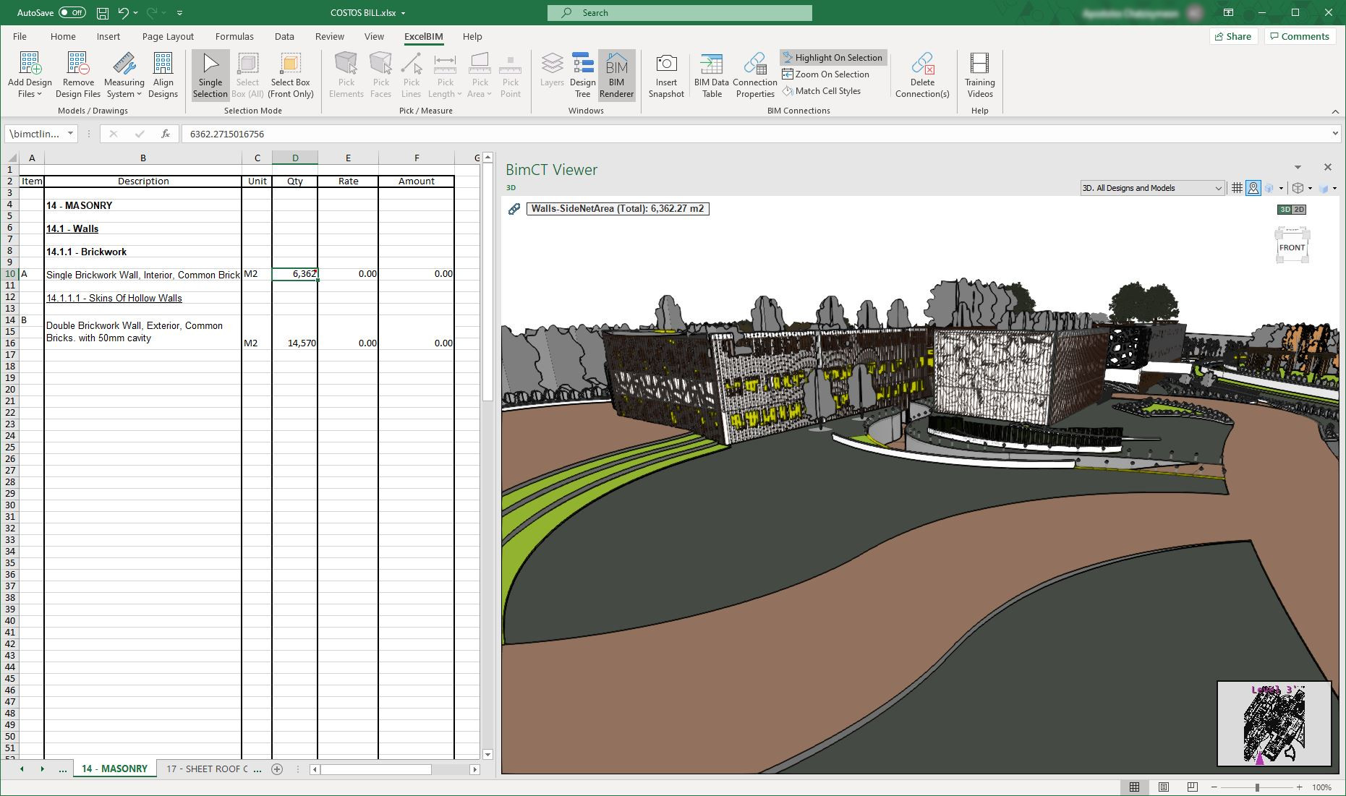
Task: Toggle the BIM Renderer window
Action: coord(617,74)
